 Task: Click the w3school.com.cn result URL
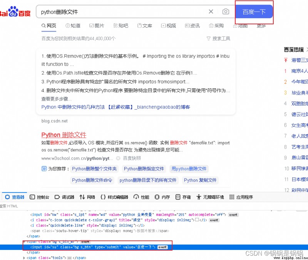(77, 158)
